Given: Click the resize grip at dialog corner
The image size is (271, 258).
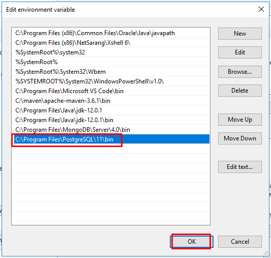Looking at the screenshot, I should pos(265,253).
